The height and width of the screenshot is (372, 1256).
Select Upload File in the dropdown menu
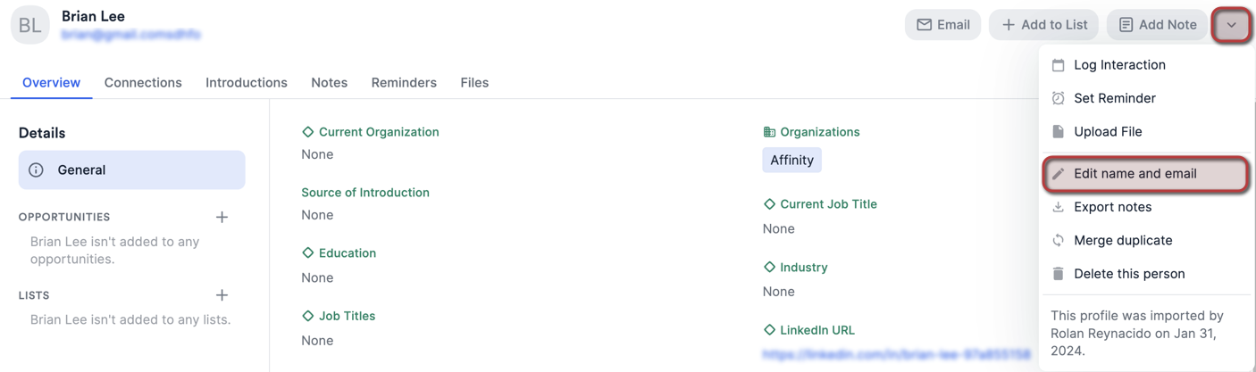coord(1108,132)
